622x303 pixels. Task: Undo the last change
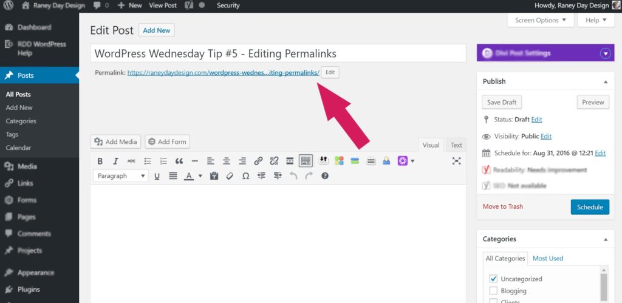click(x=293, y=176)
